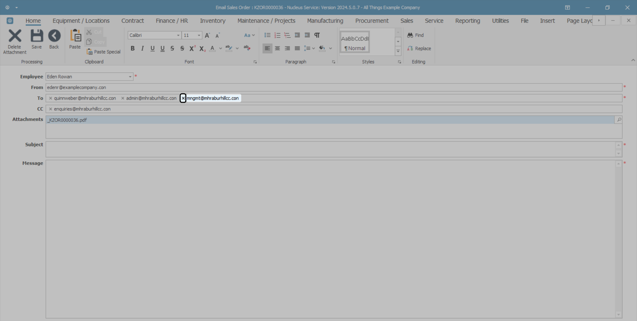This screenshot has width=637, height=321.
Task: Align text right
Action: click(x=287, y=48)
